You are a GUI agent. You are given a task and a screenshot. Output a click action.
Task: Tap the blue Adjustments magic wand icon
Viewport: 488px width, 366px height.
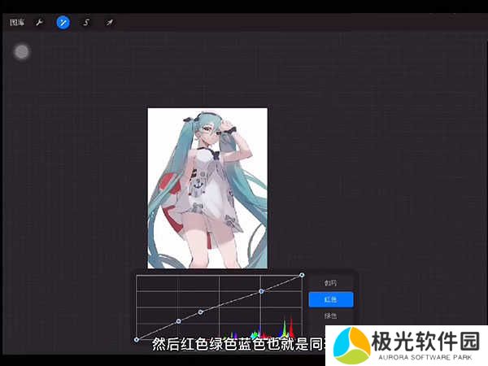click(x=63, y=23)
